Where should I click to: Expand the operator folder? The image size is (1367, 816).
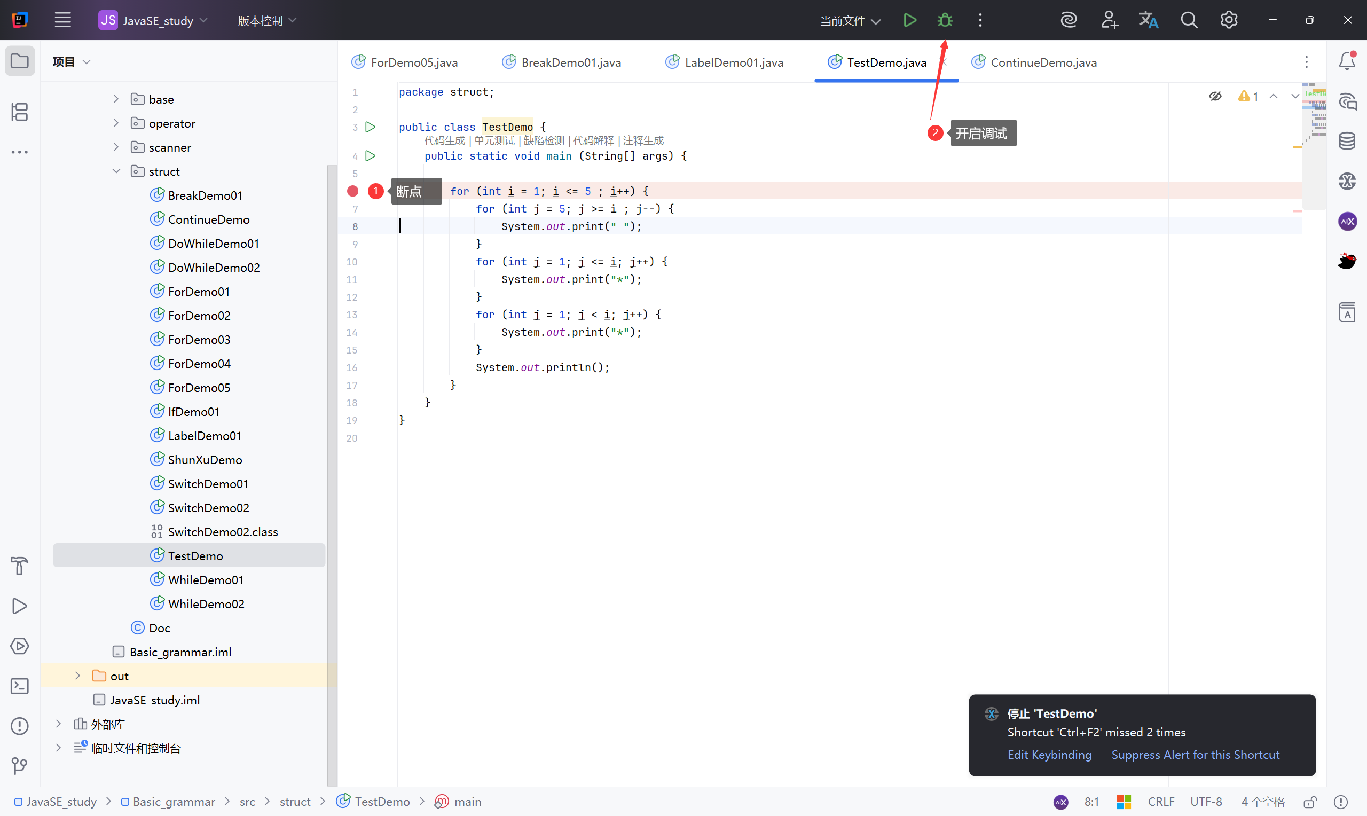tap(116, 123)
